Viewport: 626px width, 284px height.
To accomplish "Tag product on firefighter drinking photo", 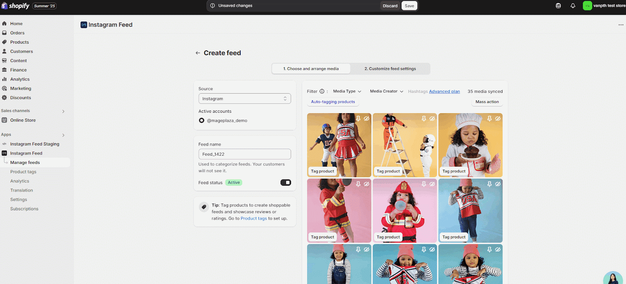I will [388, 237].
